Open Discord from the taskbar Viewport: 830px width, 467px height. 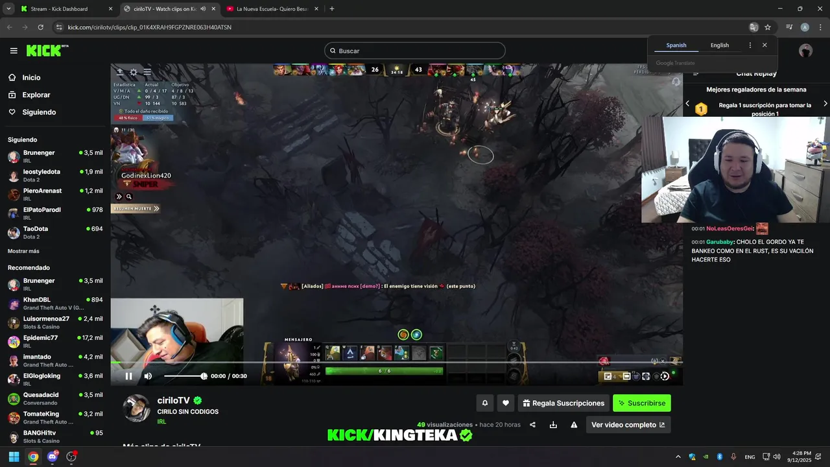(x=53, y=457)
